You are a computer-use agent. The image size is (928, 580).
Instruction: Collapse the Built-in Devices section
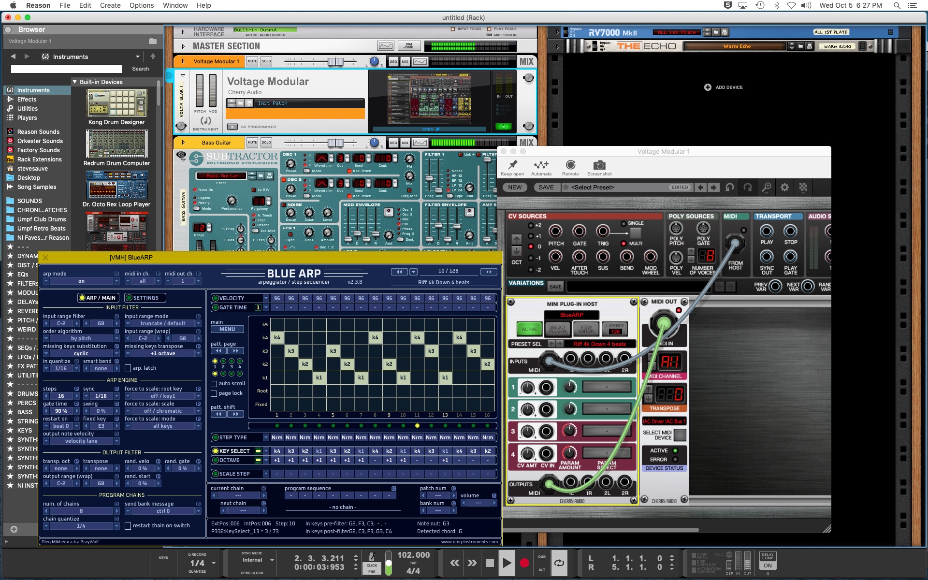75,82
